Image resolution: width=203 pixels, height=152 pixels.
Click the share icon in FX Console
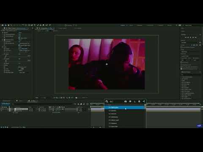(144, 101)
